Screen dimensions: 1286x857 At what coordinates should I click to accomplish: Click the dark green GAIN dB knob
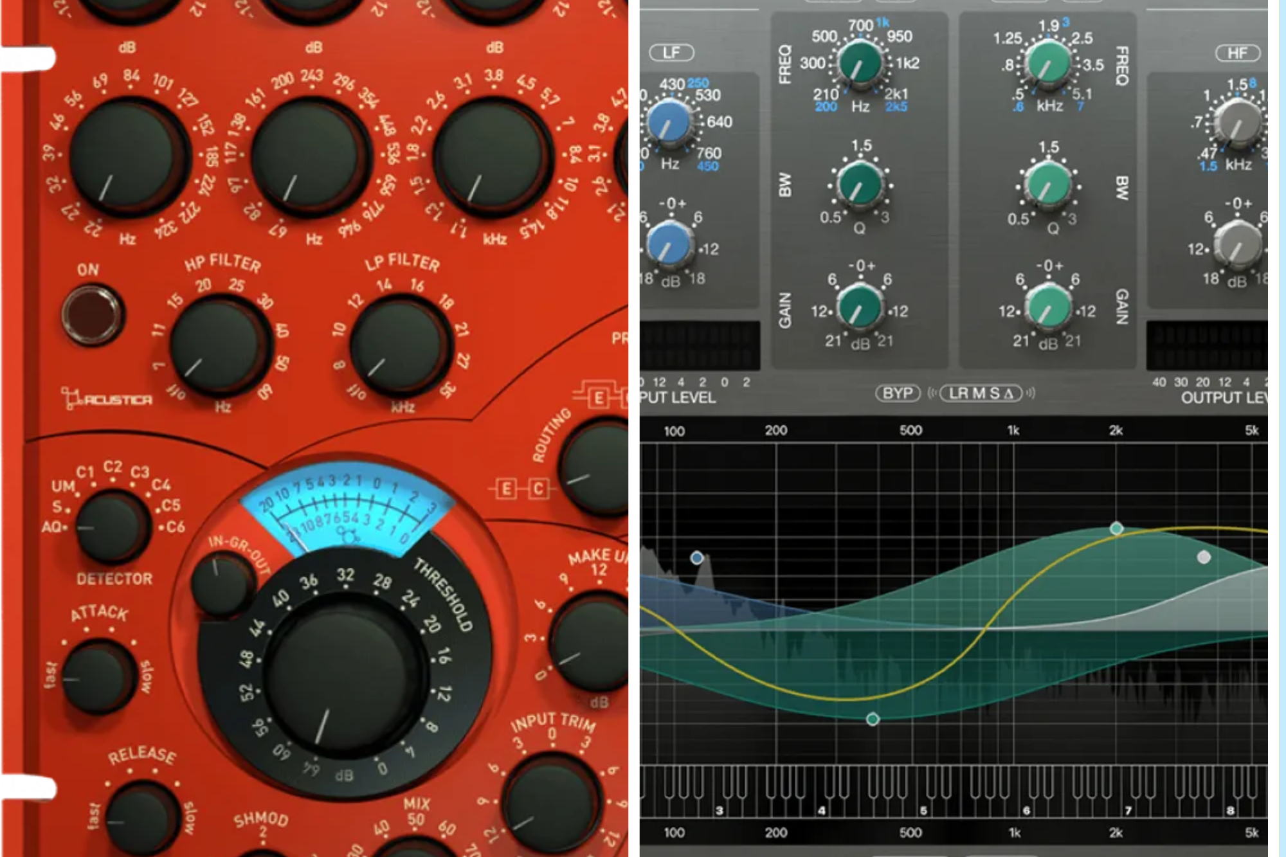click(860, 307)
